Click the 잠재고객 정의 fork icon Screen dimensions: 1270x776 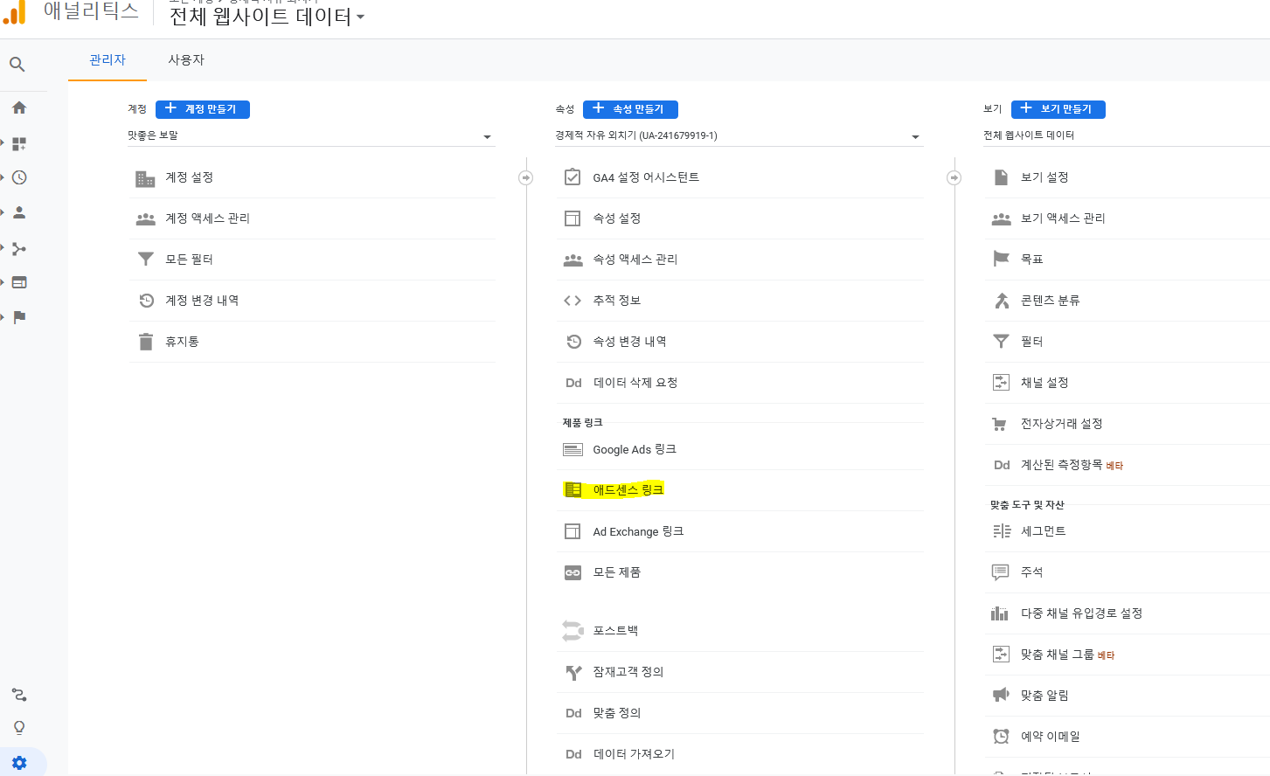pyautogui.click(x=573, y=672)
